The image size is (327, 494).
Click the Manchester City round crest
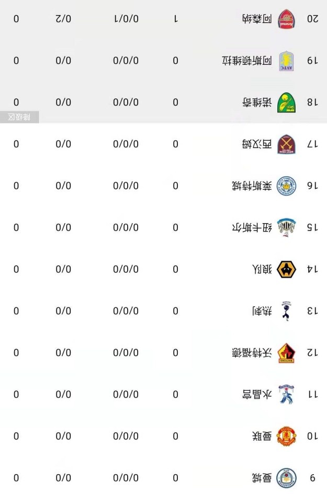(286, 478)
